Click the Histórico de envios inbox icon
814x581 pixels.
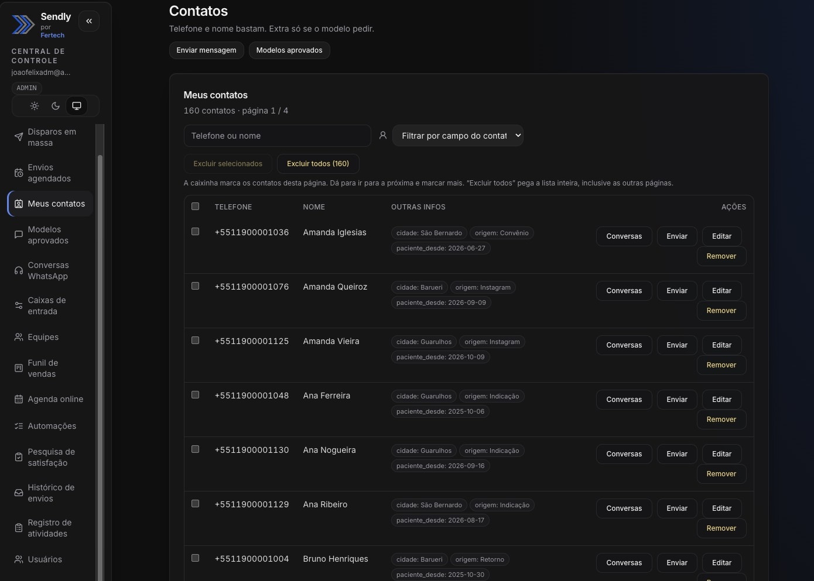(x=19, y=493)
